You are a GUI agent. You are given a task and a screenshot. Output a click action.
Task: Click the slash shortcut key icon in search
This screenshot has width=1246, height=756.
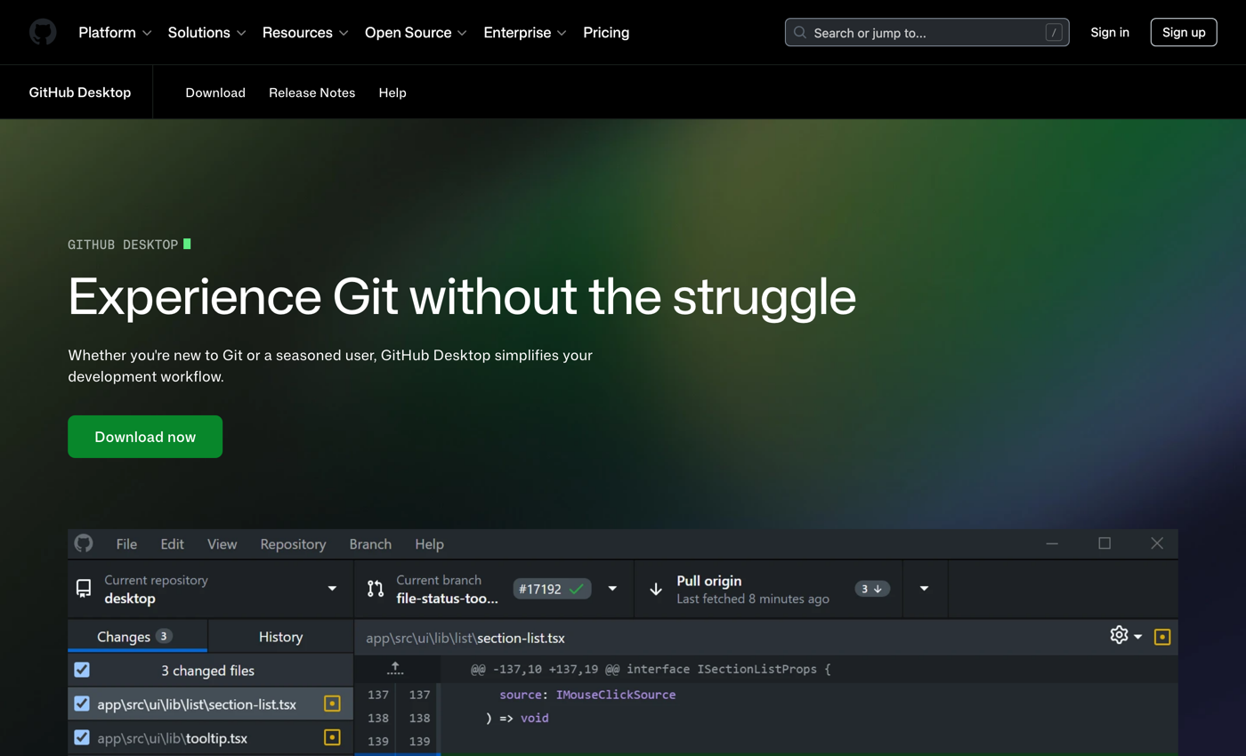coord(1054,33)
